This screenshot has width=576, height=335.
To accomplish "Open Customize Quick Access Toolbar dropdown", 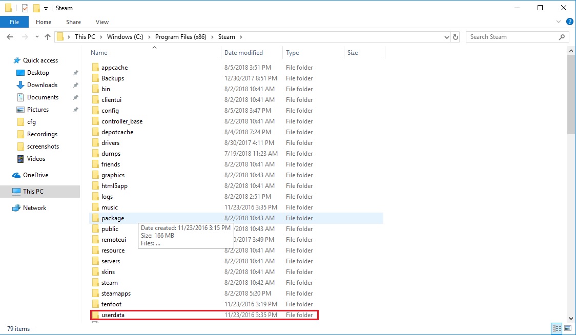I will [x=46, y=8].
